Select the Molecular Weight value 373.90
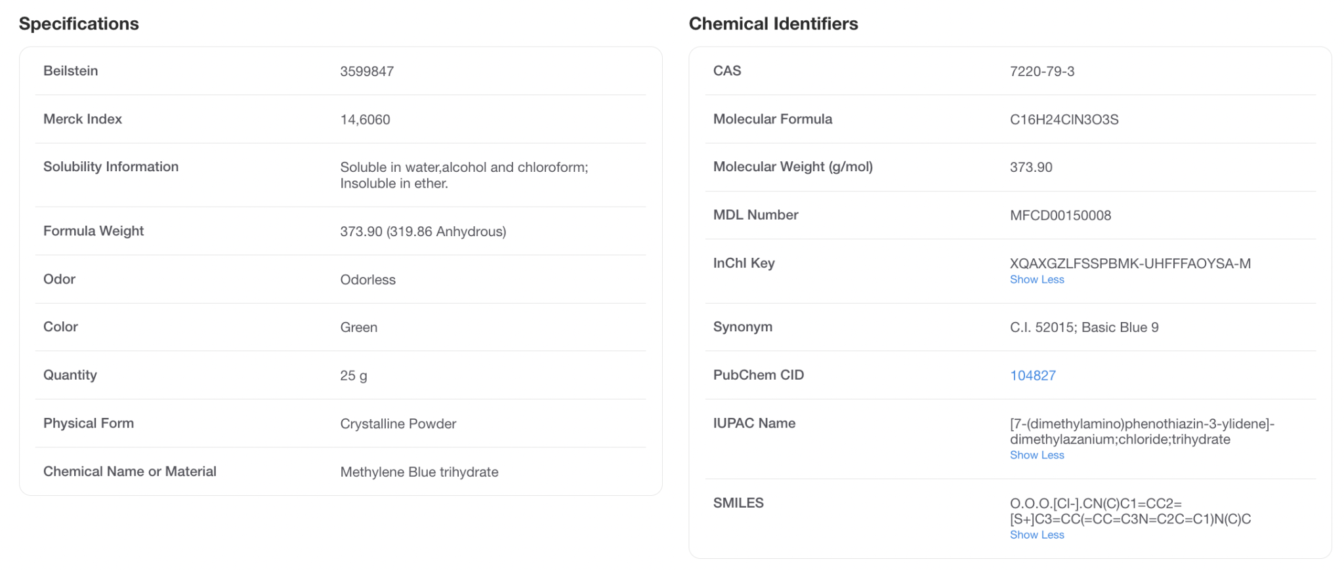 (1031, 167)
